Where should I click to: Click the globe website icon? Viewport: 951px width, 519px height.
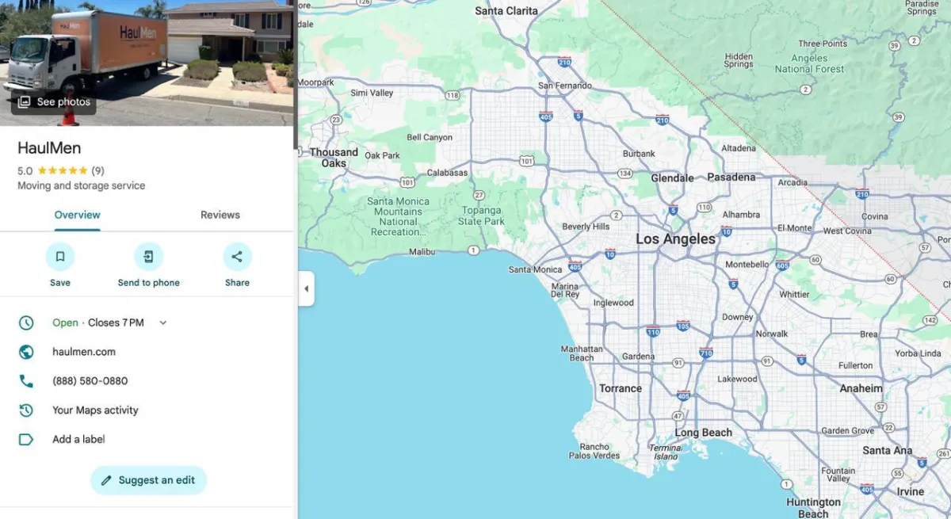pyautogui.click(x=26, y=352)
